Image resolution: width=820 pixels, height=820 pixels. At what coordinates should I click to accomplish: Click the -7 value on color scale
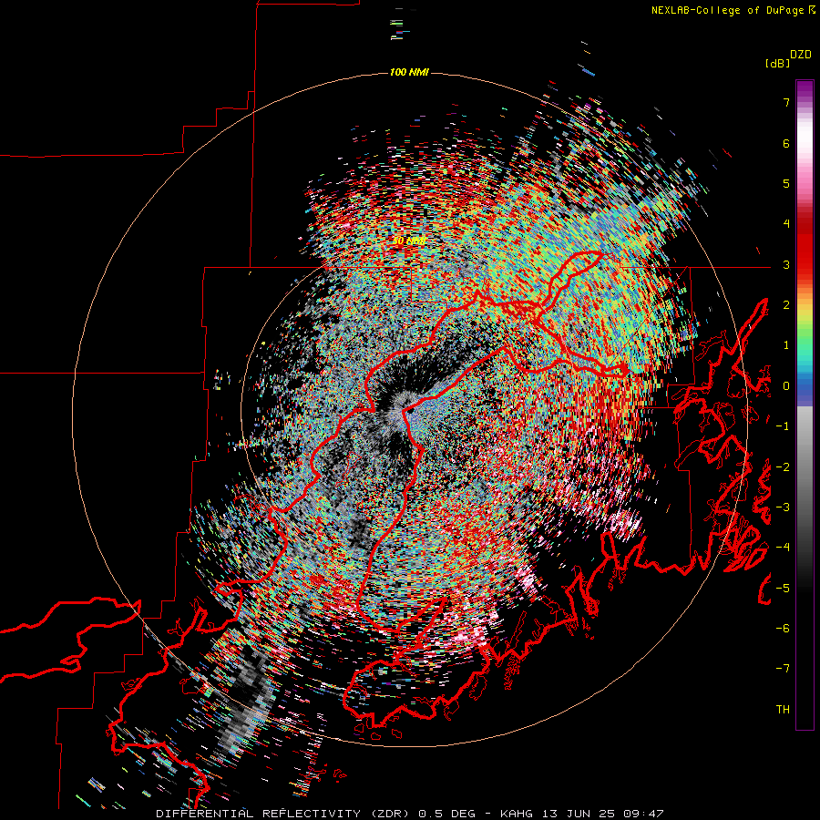click(783, 669)
